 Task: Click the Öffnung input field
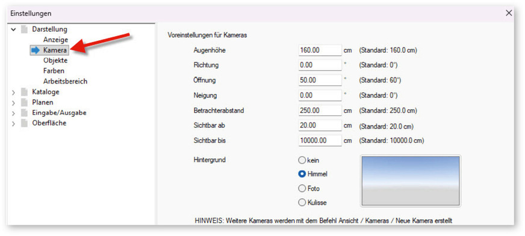[x=320, y=80]
